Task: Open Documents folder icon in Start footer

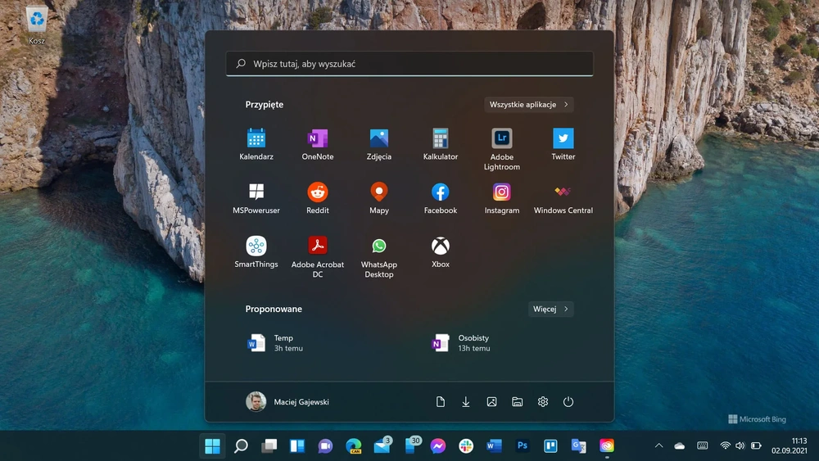Action: click(x=441, y=401)
